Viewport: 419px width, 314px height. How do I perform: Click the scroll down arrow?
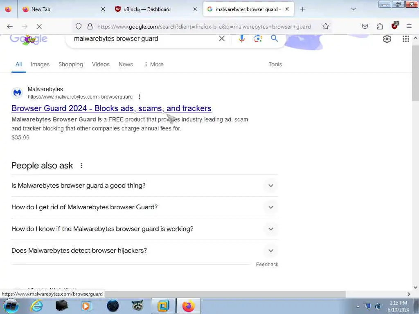click(x=415, y=287)
